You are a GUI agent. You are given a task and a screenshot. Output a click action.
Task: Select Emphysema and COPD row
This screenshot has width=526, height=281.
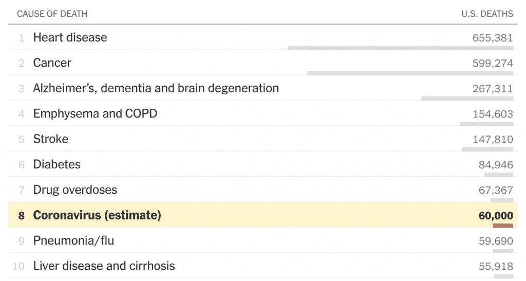click(262, 113)
